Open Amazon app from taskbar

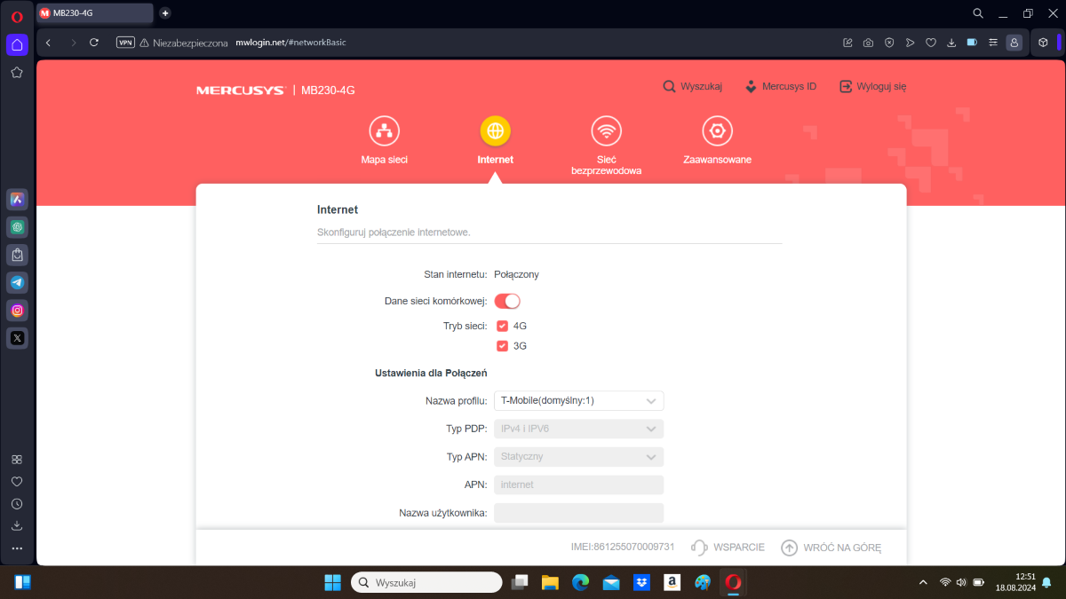[672, 582]
